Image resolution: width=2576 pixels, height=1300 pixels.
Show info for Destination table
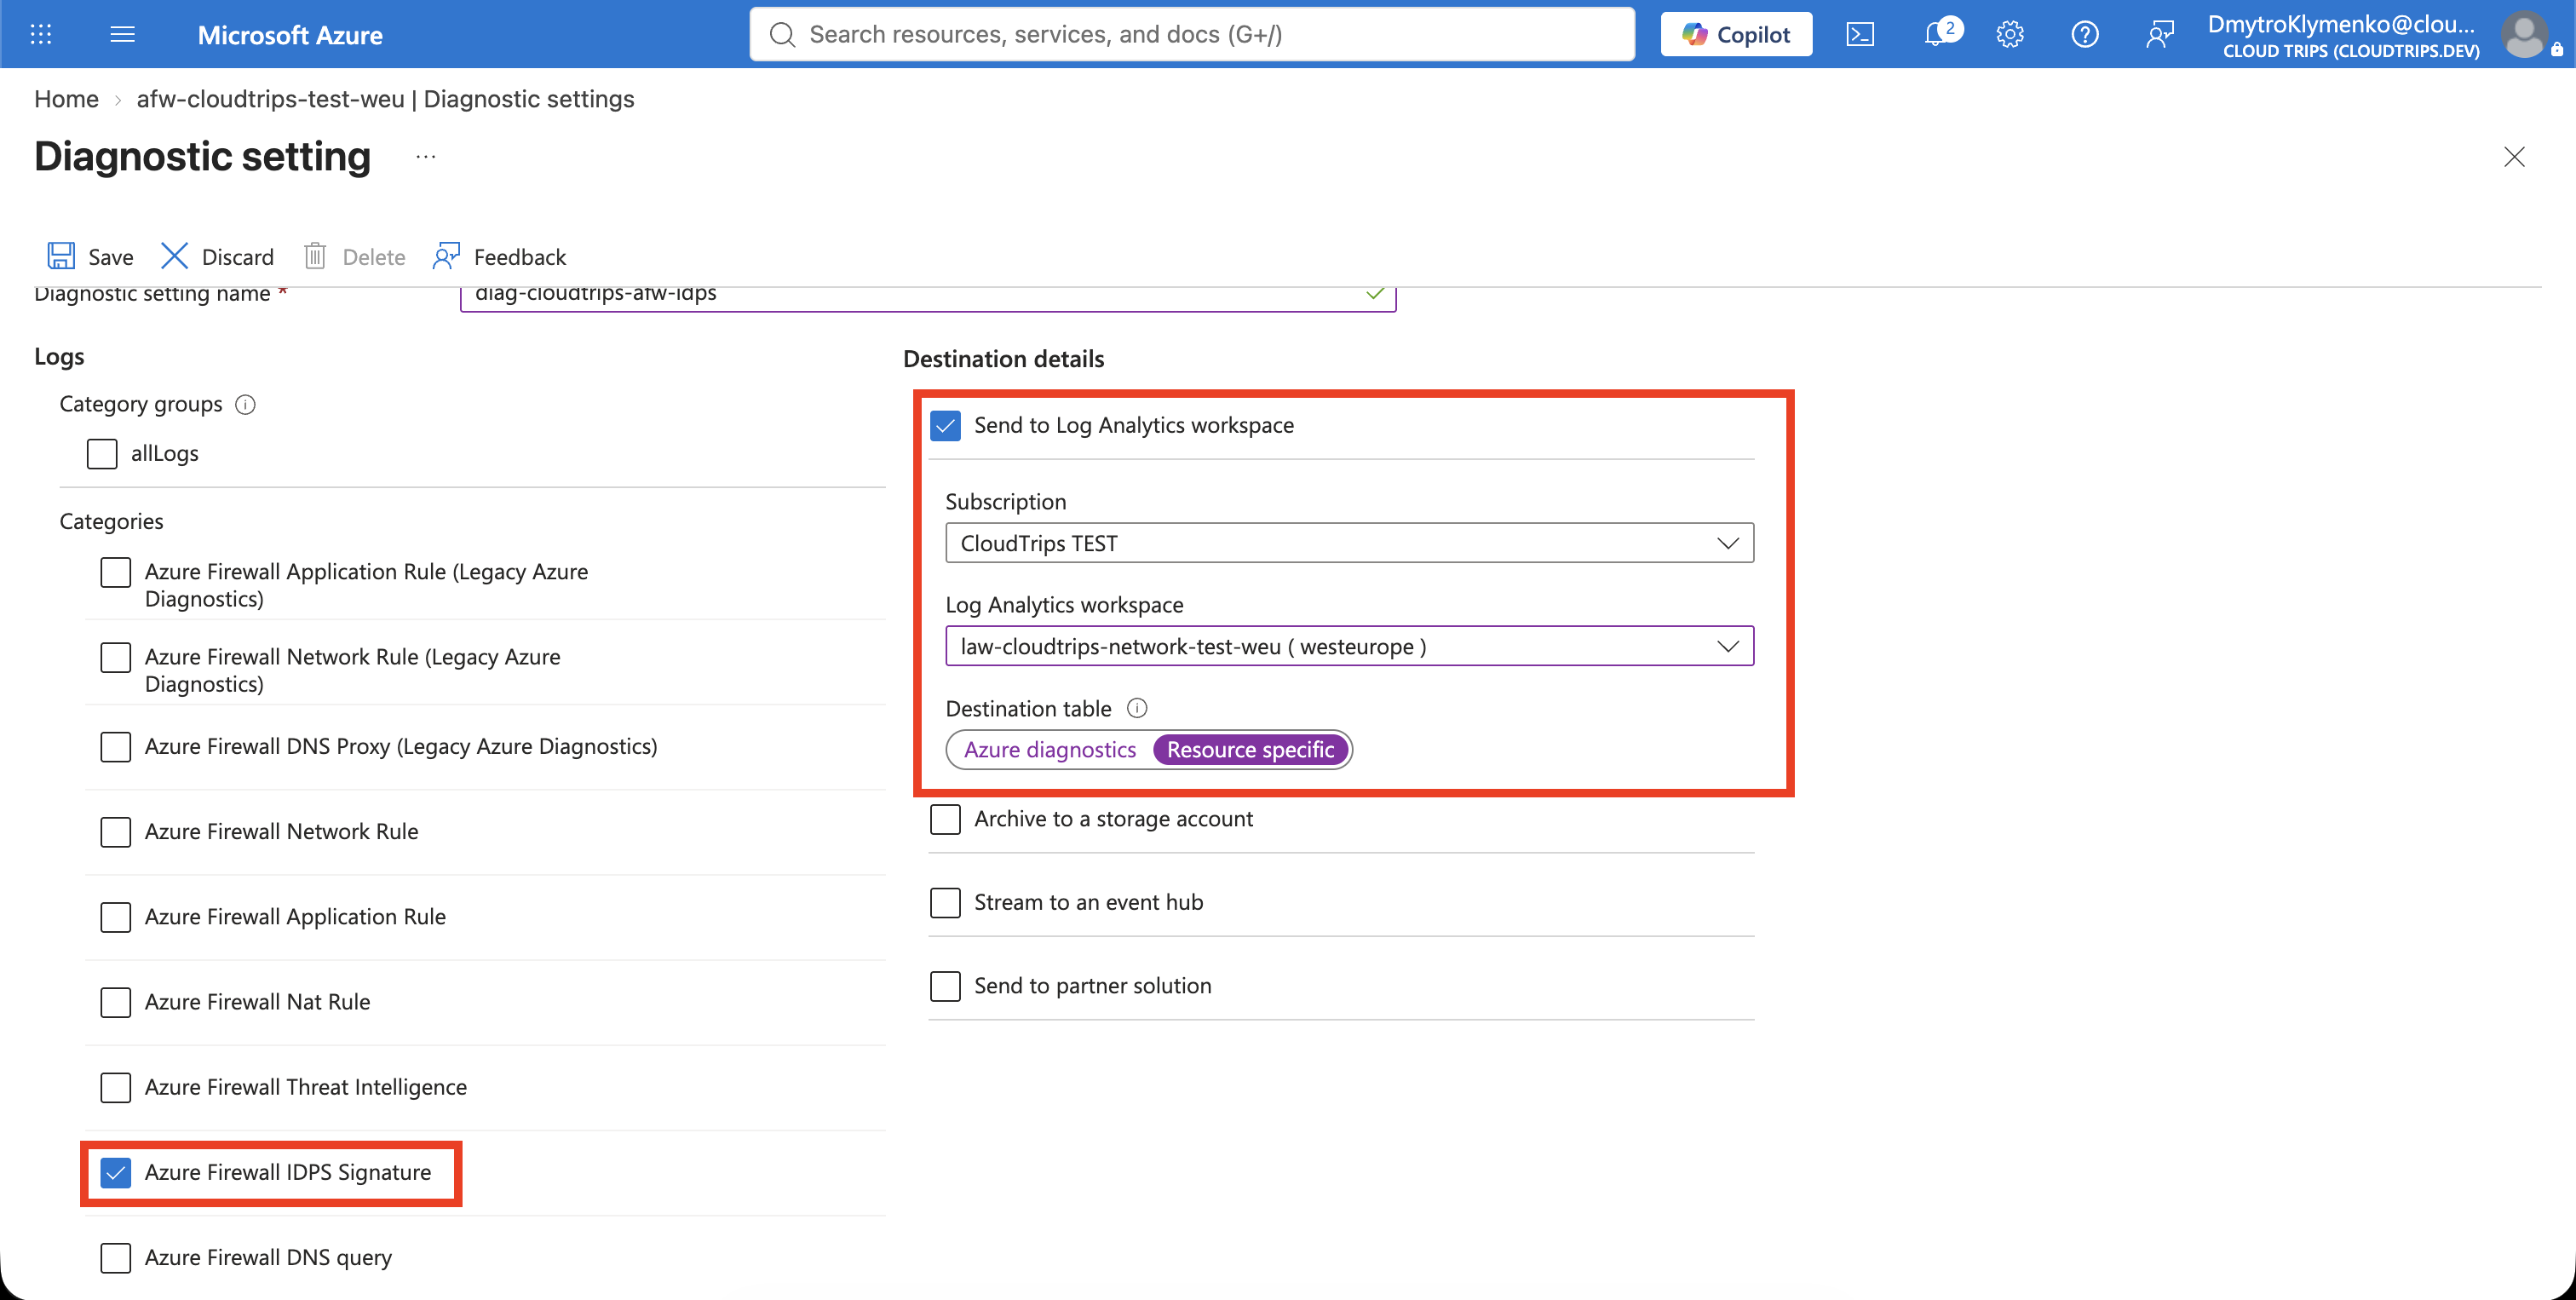[x=1137, y=708]
